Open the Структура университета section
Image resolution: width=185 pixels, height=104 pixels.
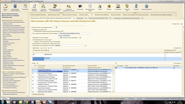coord(43,8)
